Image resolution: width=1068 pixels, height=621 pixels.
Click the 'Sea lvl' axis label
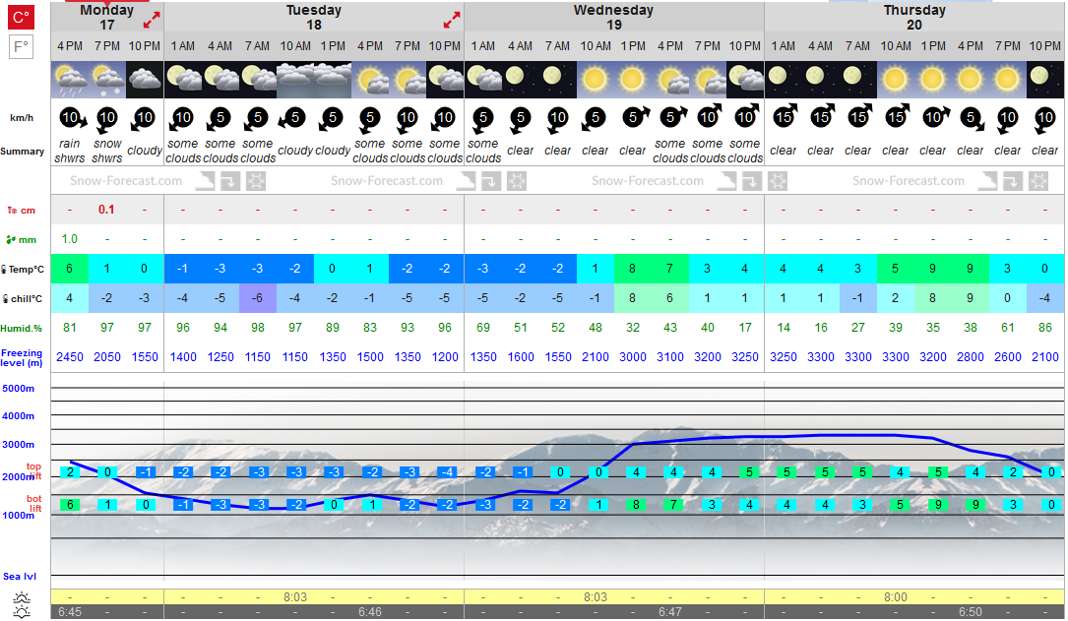(x=20, y=577)
